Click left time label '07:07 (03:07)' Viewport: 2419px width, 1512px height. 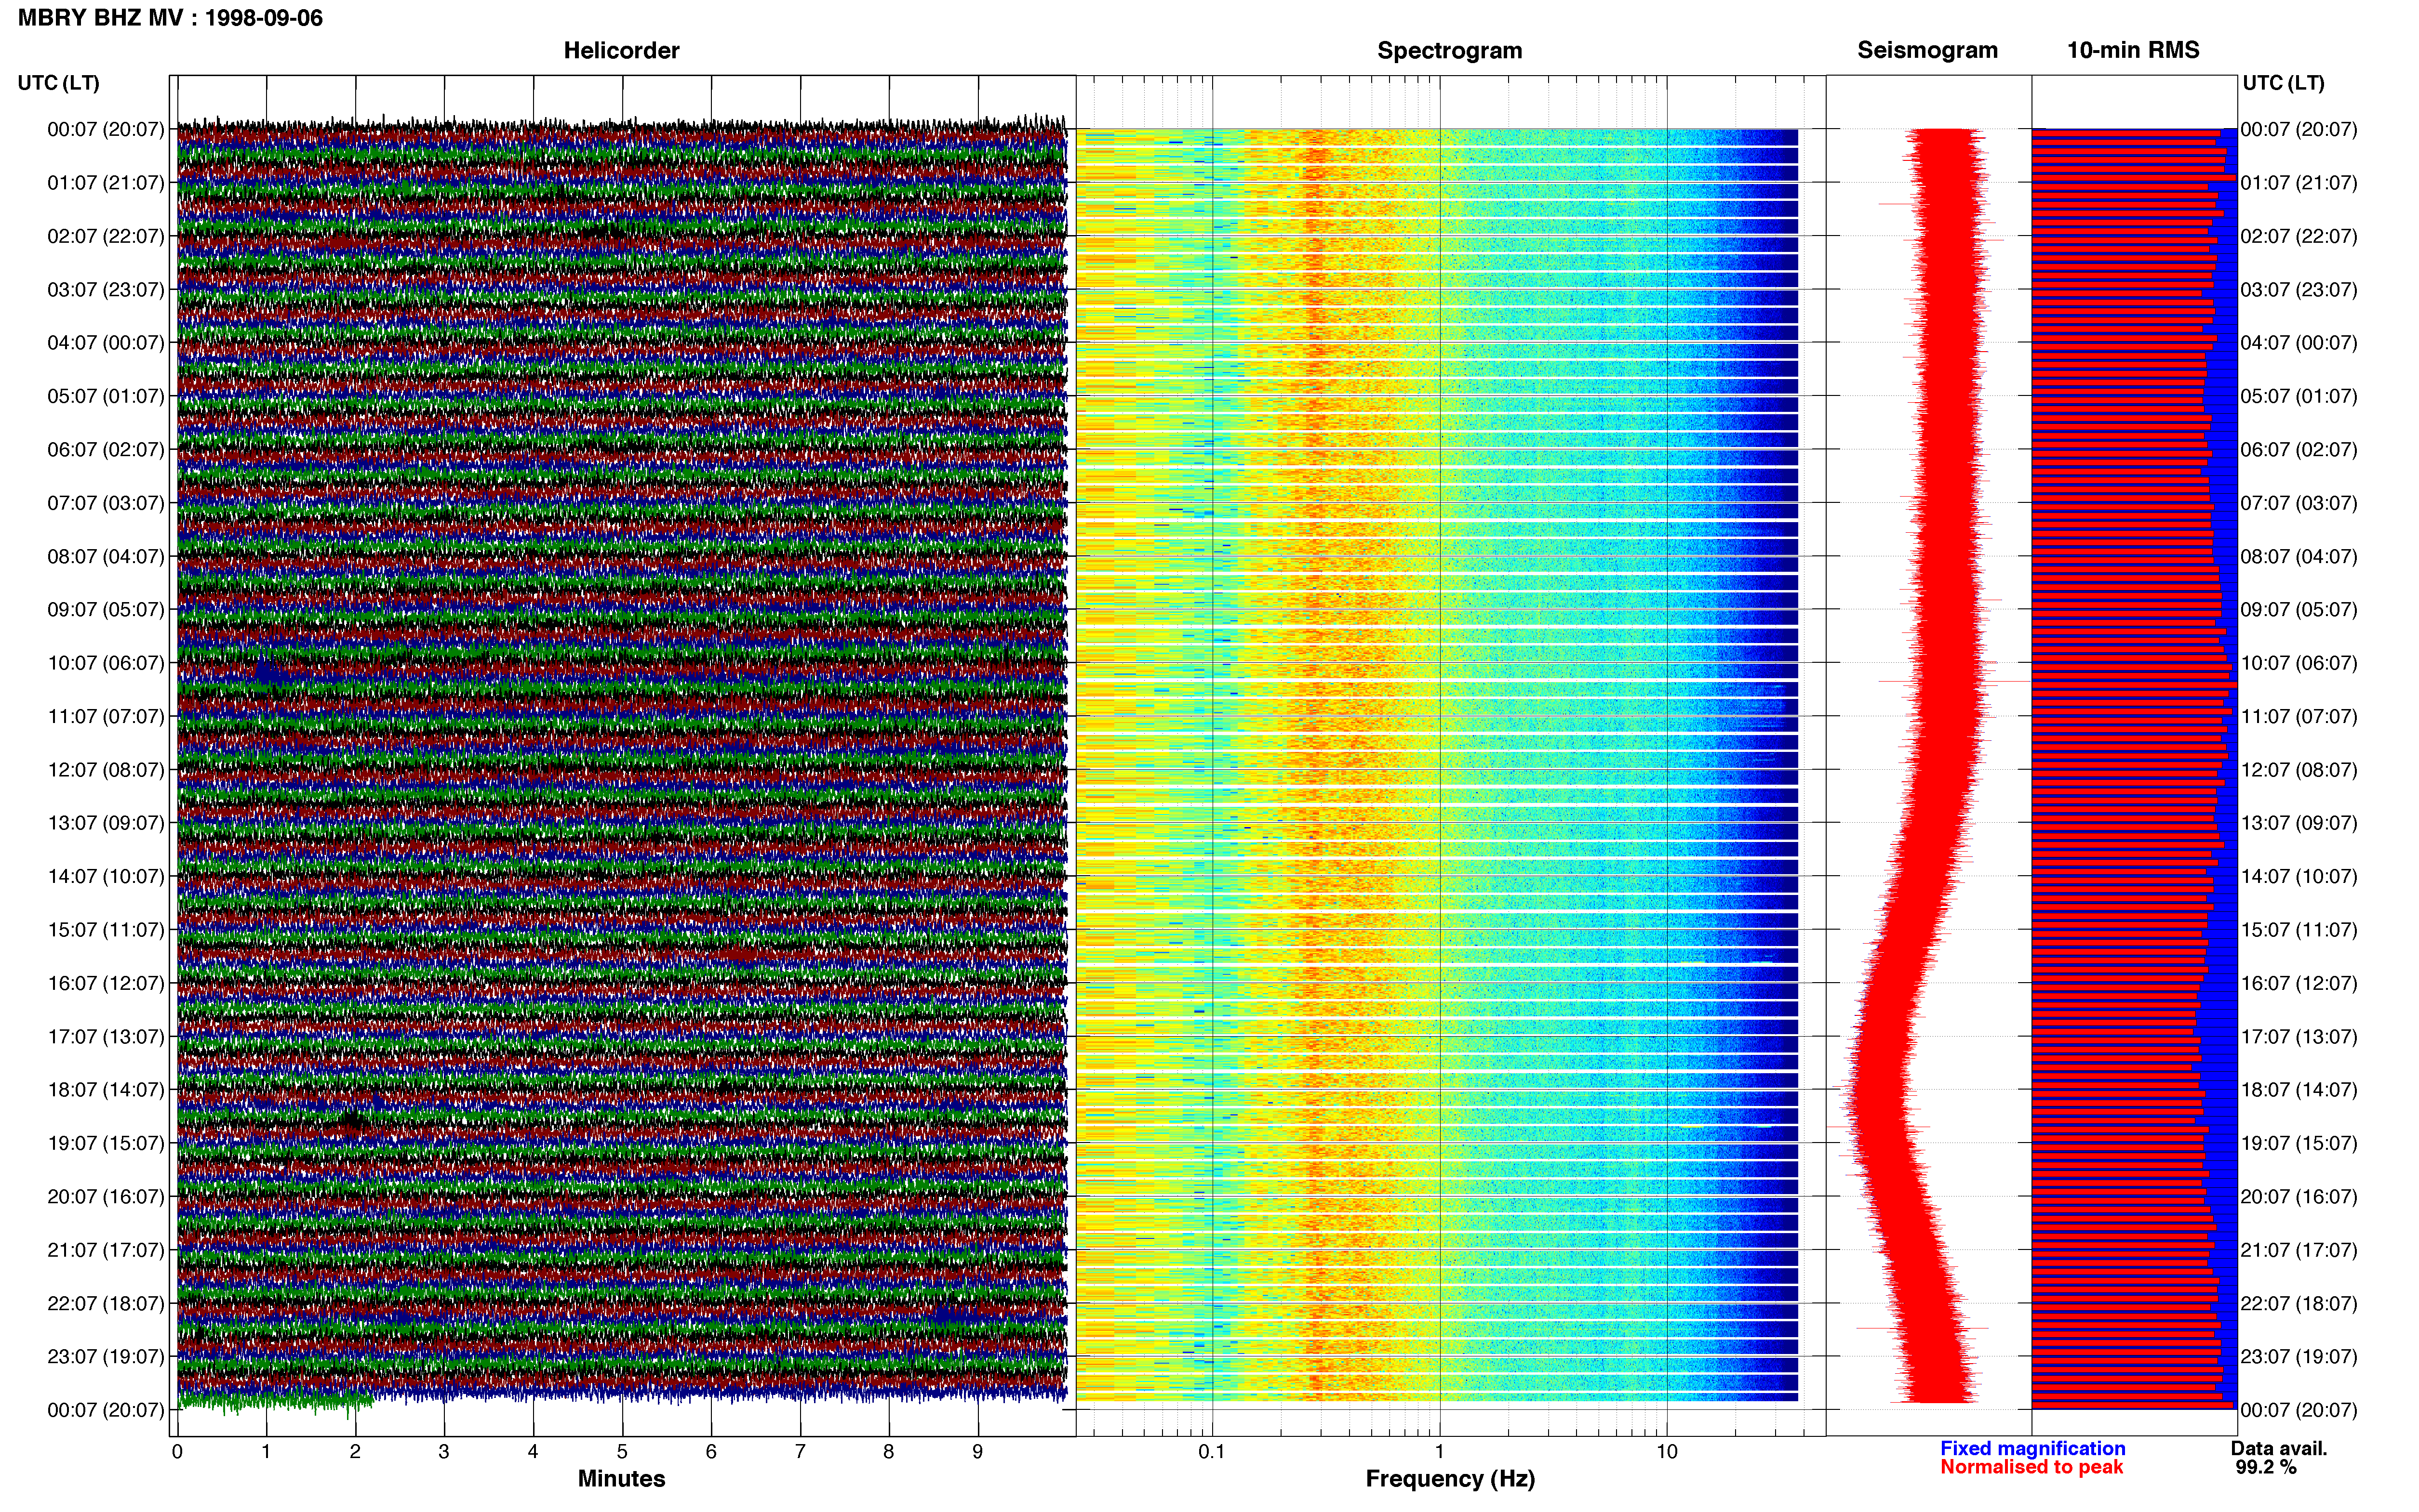coord(105,503)
